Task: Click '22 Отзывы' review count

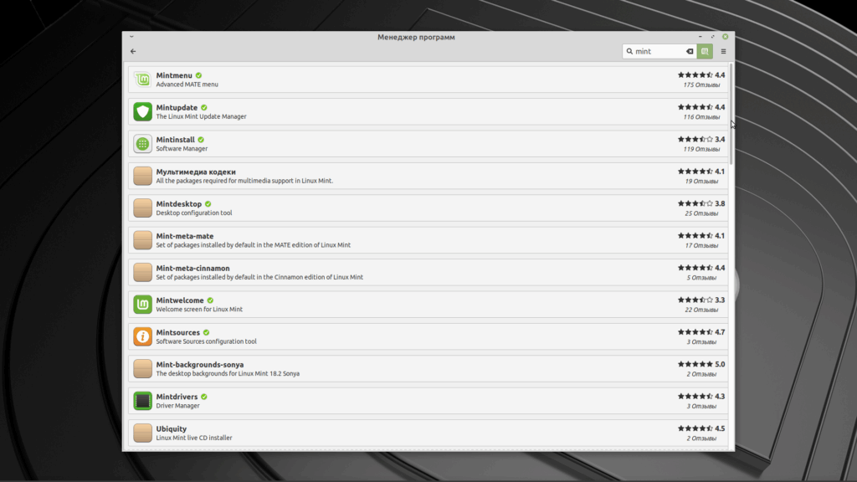Action: [701, 310]
